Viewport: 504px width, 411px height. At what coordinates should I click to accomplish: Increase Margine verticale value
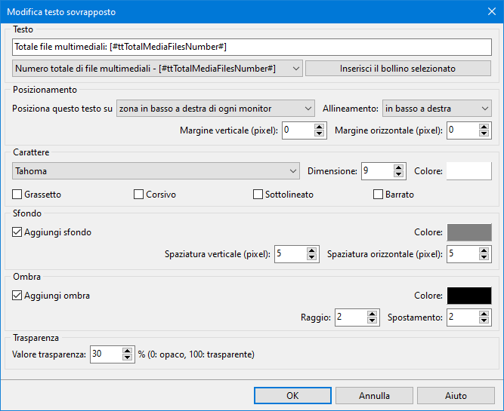[x=319, y=127]
